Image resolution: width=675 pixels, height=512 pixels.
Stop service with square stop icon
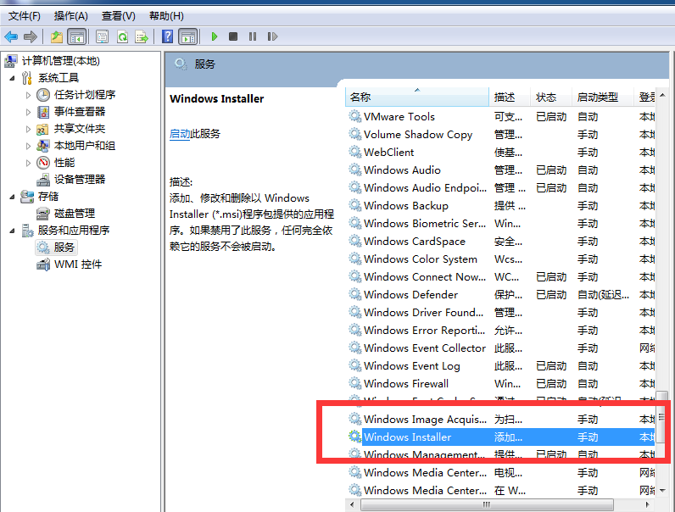[x=233, y=36]
